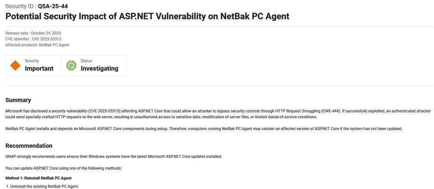Click the Investigating status value

[x=99, y=68]
